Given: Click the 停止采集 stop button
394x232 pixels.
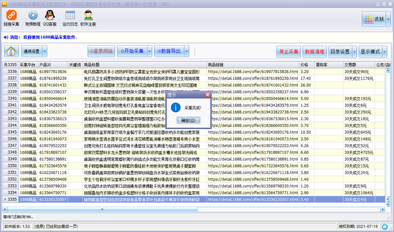Looking at the screenshot, I should (289, 51).
